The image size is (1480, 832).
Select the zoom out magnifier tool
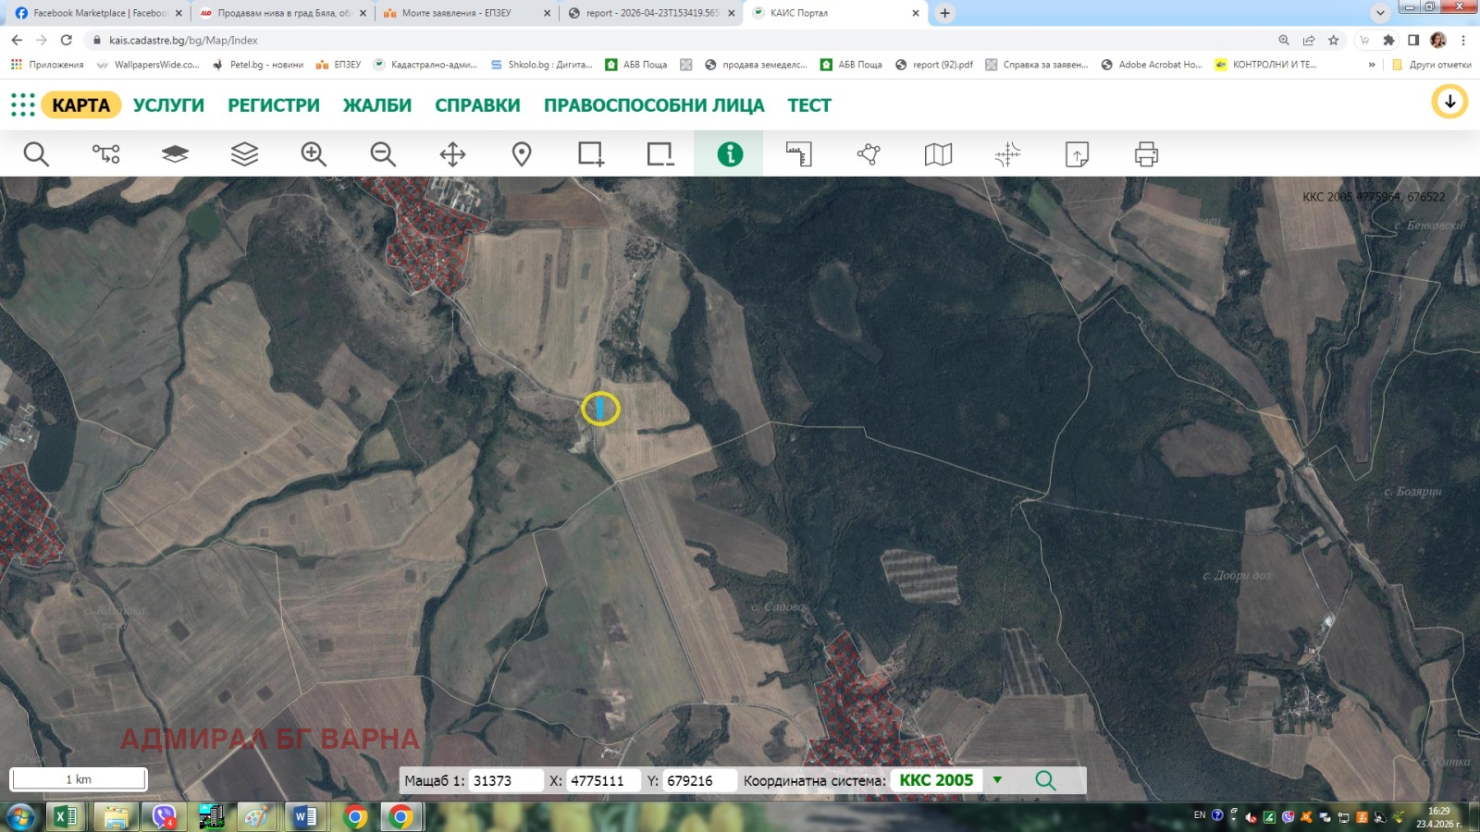383,153
